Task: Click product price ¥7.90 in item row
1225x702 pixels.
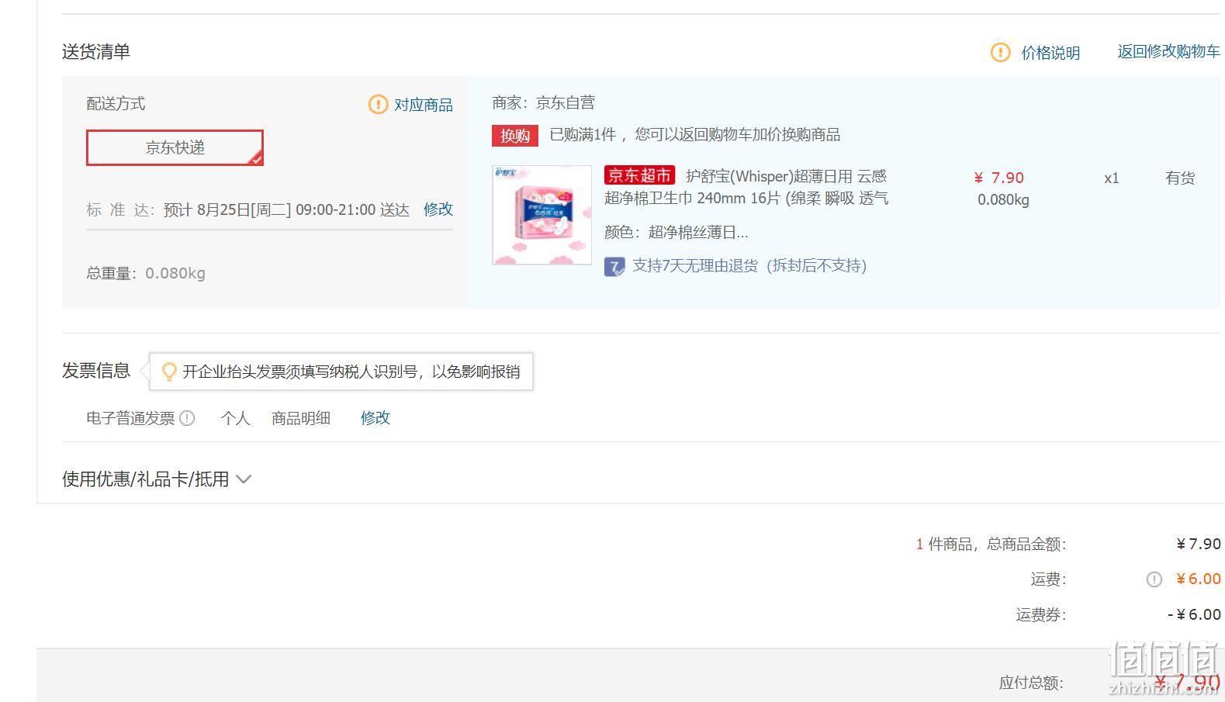Action: tap(999, 178)
